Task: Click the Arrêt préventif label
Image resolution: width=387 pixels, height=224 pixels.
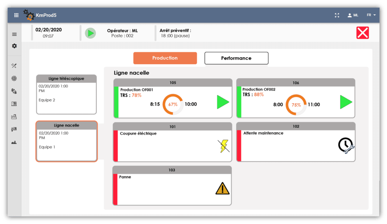Action: click(175, 31)
